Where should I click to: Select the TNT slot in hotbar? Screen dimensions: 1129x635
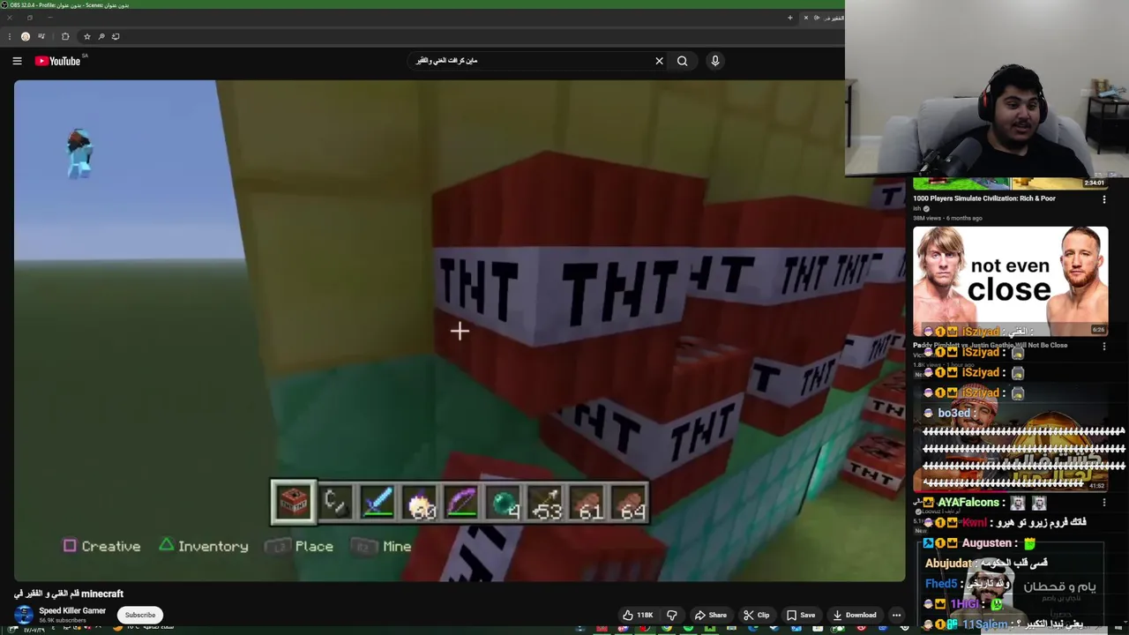[x=293, y=503]
